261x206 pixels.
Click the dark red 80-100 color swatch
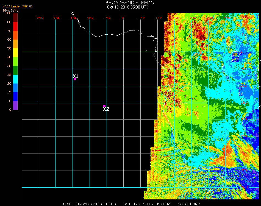[x=15, y=18]
